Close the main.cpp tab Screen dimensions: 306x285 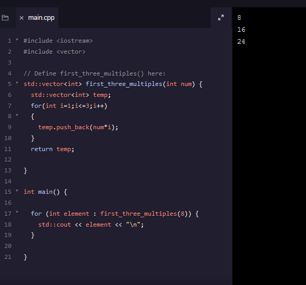point(21,18)
